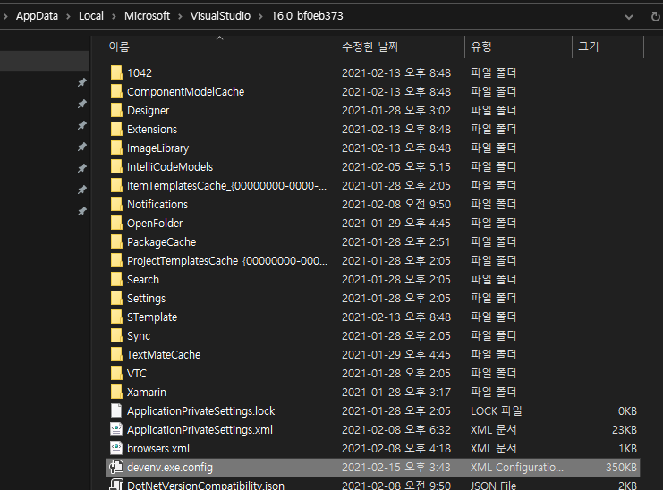This screenshot has width=663, height=490.
Task: Select the Sync folder icon
Action: pos(116,336)
